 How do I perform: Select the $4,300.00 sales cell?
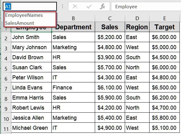pyautogui.click(x=110, y=78)
